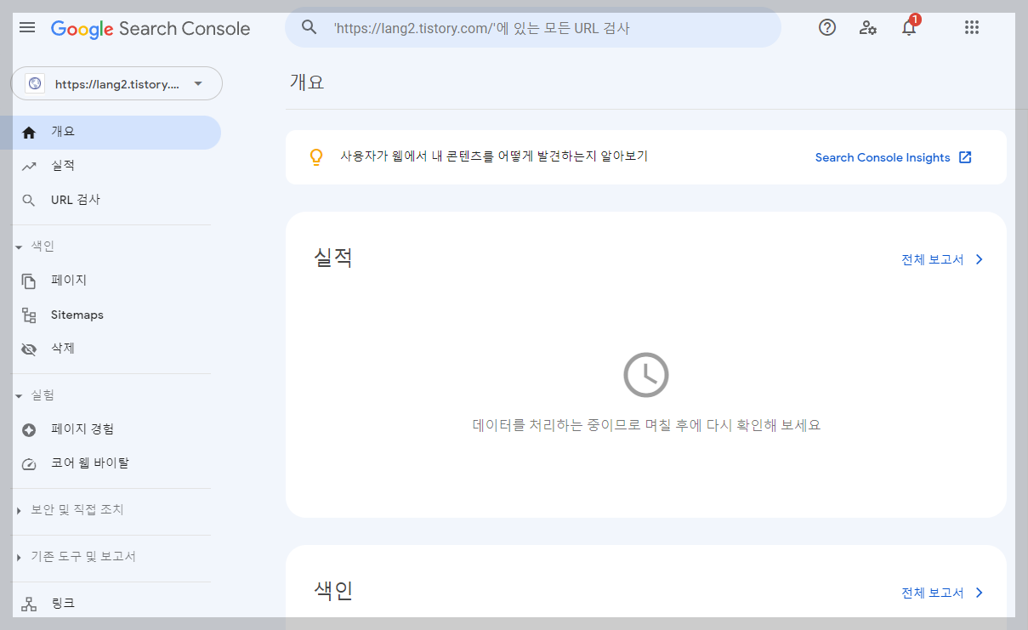Click the crossed-eye icon beside 삭제

point(29,349)
